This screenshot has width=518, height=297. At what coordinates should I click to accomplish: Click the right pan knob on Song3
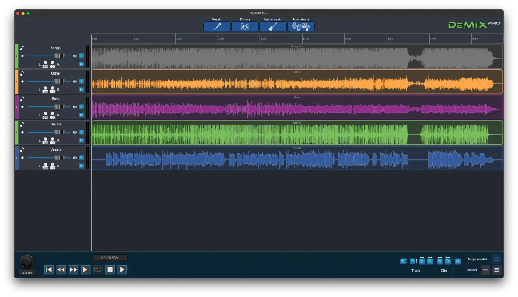tap(52, 63)
